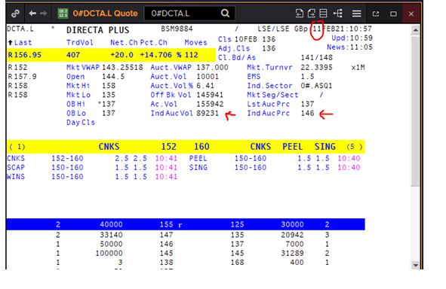The width and height of the screenshot is (446, 289).
Task: Click the Mkt Lo label
Action: [78, 95]
